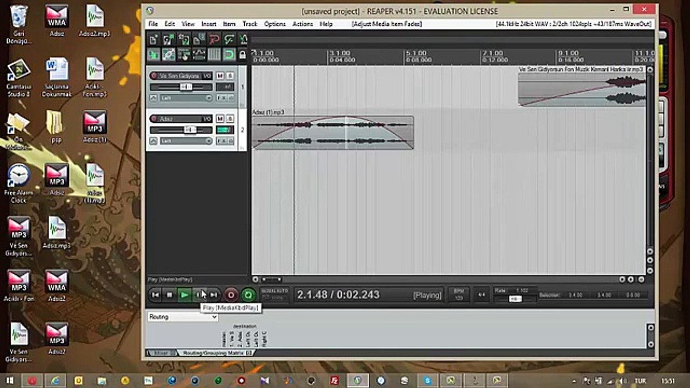Viewport: 690px width, 388px height.
Task: Open envelope button on Ve Sen Gidiyorsun track
Action: (153, 98)
